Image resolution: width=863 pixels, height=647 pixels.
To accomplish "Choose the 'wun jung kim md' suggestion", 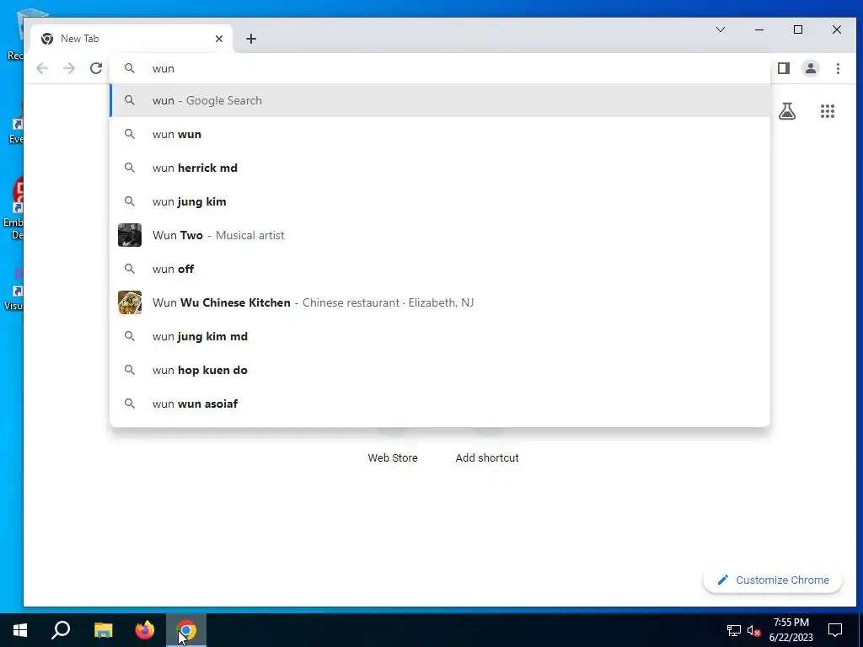I will (x=440, y=336).
